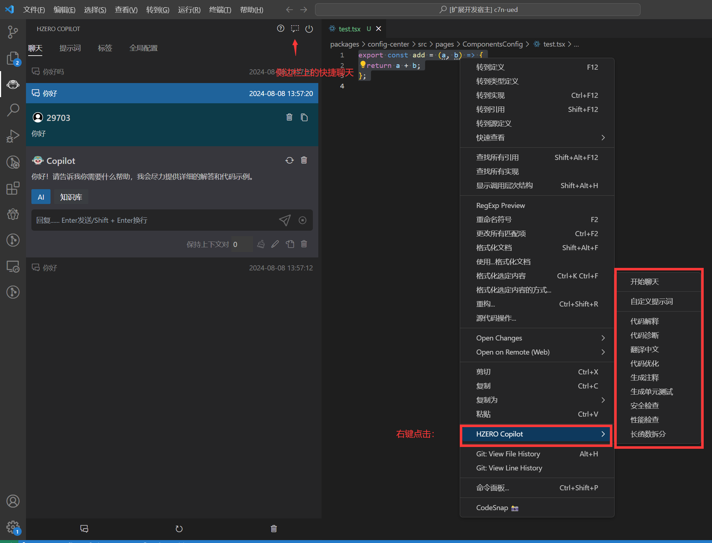
Task: Click the pencil edit icon below reply box
Action: point(275,244)
